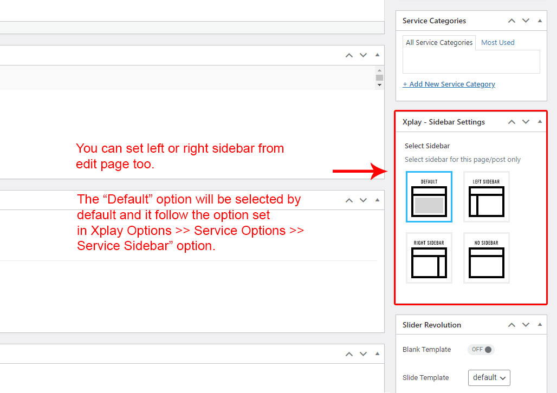
Task: Move Service Categories panel down
Action: [526, 21]
